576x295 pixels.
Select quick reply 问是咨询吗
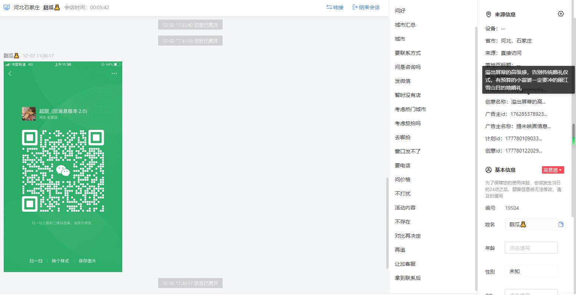[408, 67]
